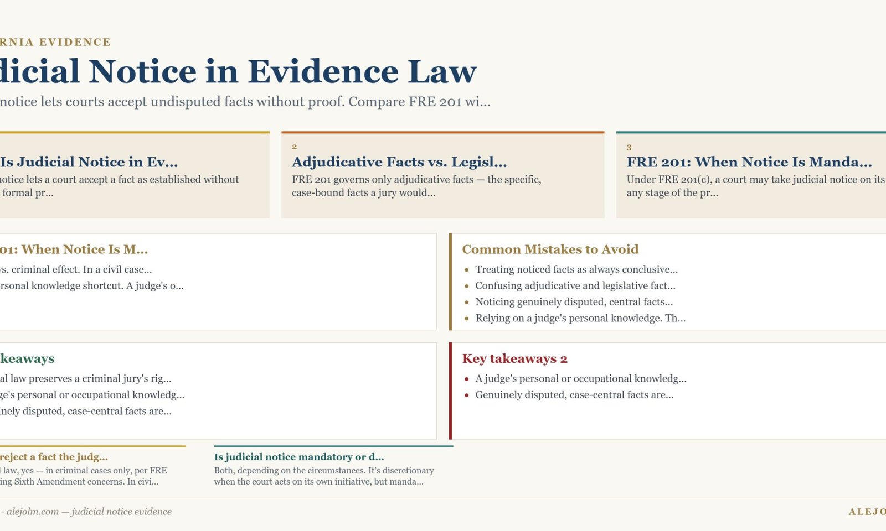886x531 pixels.
Task: Click the 'Judicial Notice in Evidence Law' main title
Action: (x=238, y=71)
